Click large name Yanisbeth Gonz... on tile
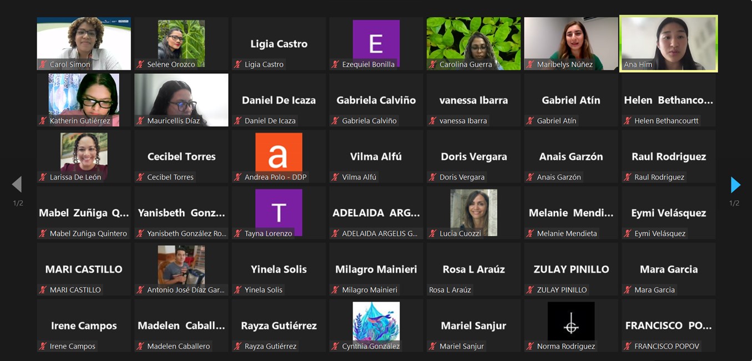The height and width of the screenshot is (361, 752). (181, 213)
